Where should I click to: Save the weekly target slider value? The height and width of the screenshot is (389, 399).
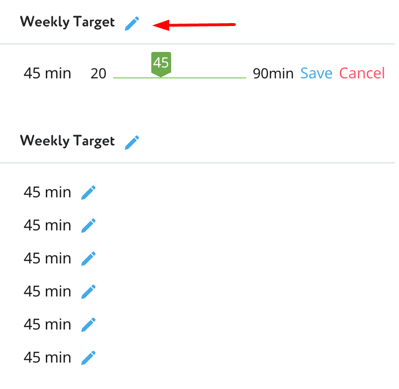point(316,73)
